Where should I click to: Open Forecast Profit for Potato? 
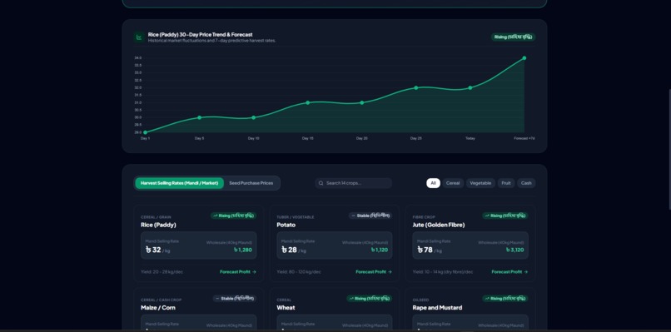pos(374,272)
